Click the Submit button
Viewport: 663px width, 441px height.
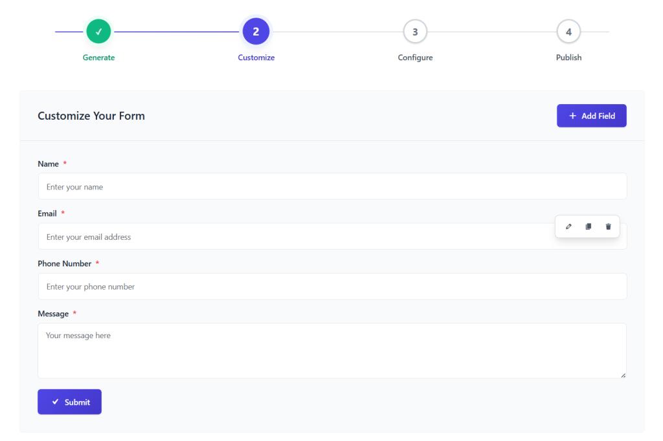click(69, 402)
